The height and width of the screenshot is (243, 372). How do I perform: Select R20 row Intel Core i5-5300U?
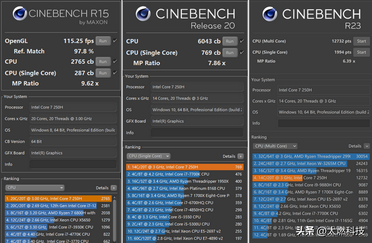pyautogui.click(x=185, y=224)
